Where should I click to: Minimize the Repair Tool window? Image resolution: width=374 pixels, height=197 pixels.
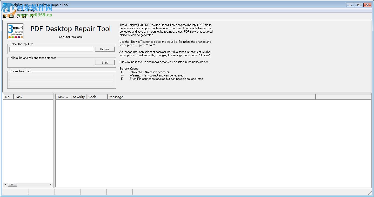point(350,5)
